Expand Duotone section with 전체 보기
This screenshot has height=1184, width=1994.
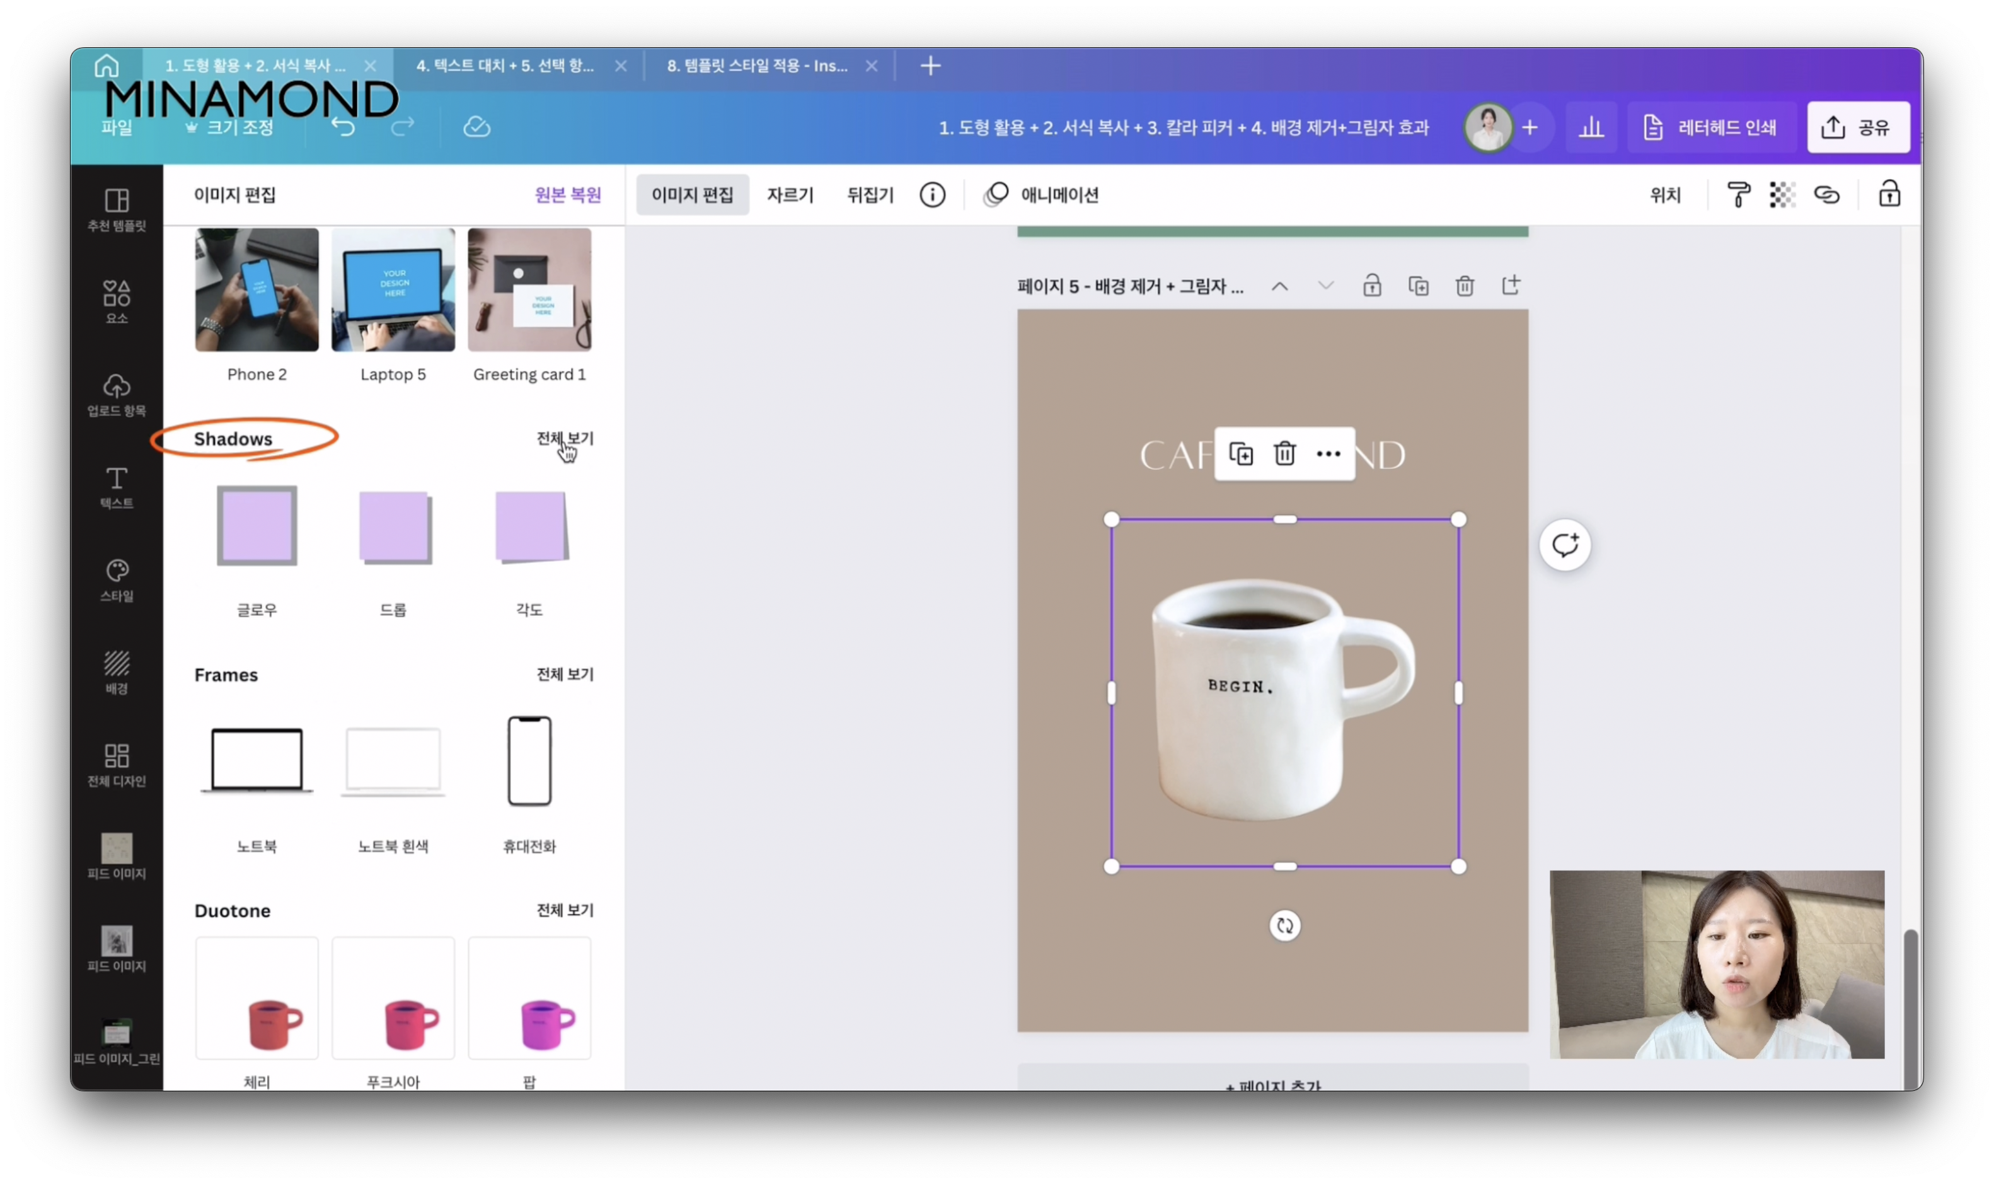[x=565, y=910]
